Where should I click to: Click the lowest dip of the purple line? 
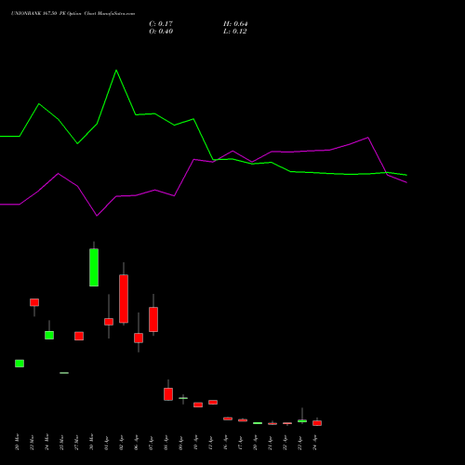click(97, 216)
